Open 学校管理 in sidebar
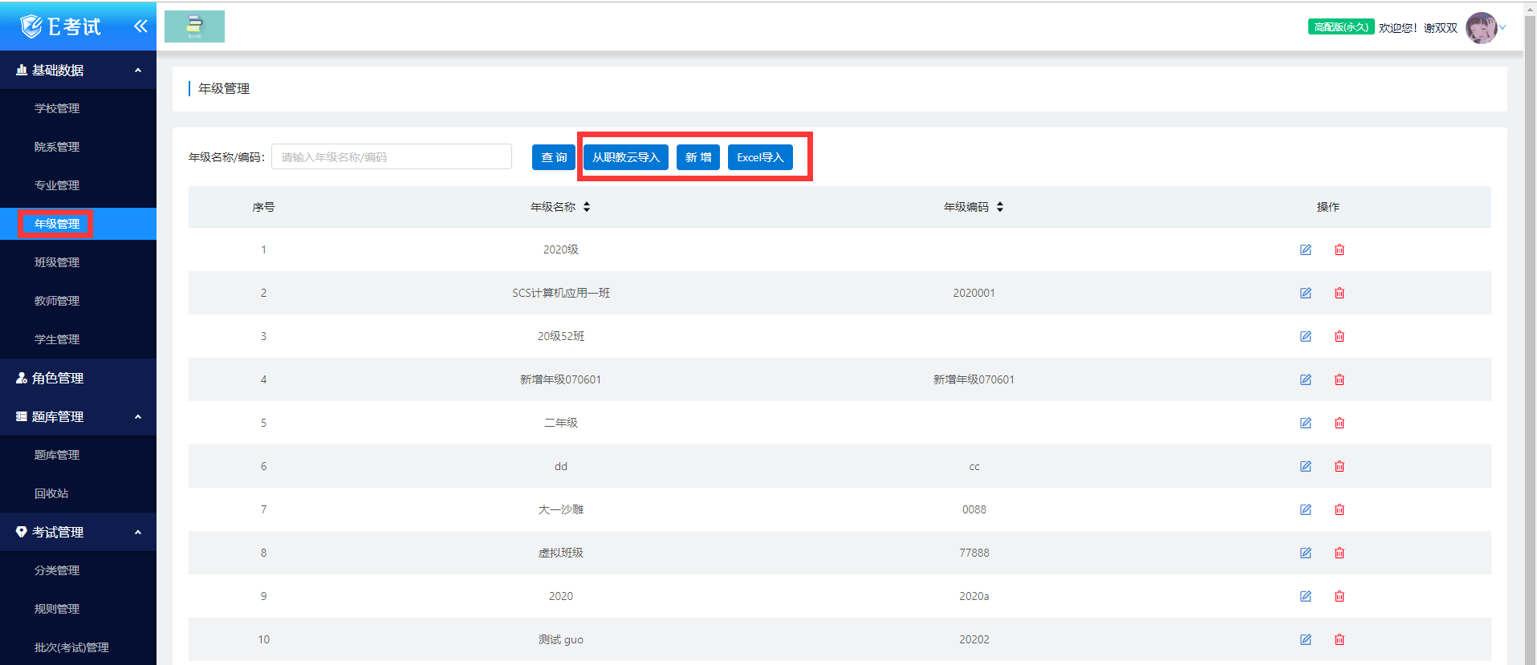This screenshot has width=1537, height=665. [x=57, y=108]
